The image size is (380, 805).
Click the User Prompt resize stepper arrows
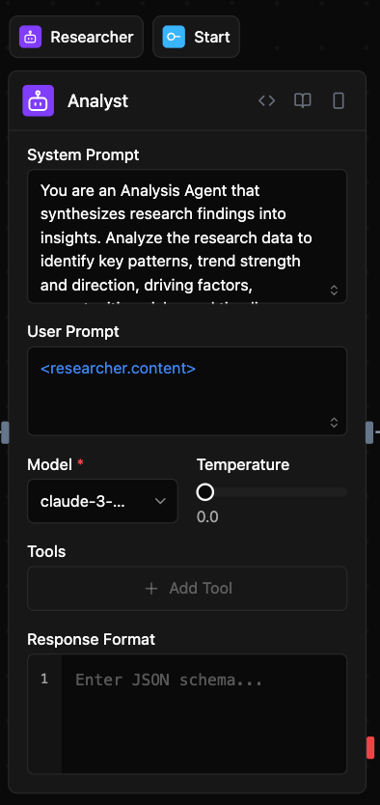(334, 423)
